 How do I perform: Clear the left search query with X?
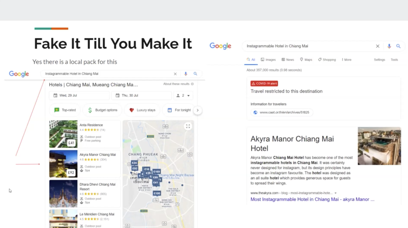click(x=175, y=74)
